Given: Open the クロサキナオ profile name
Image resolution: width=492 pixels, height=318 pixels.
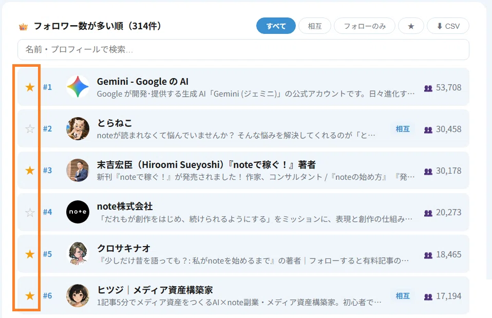Looking at the screenshot, I should tap(124, 248).
